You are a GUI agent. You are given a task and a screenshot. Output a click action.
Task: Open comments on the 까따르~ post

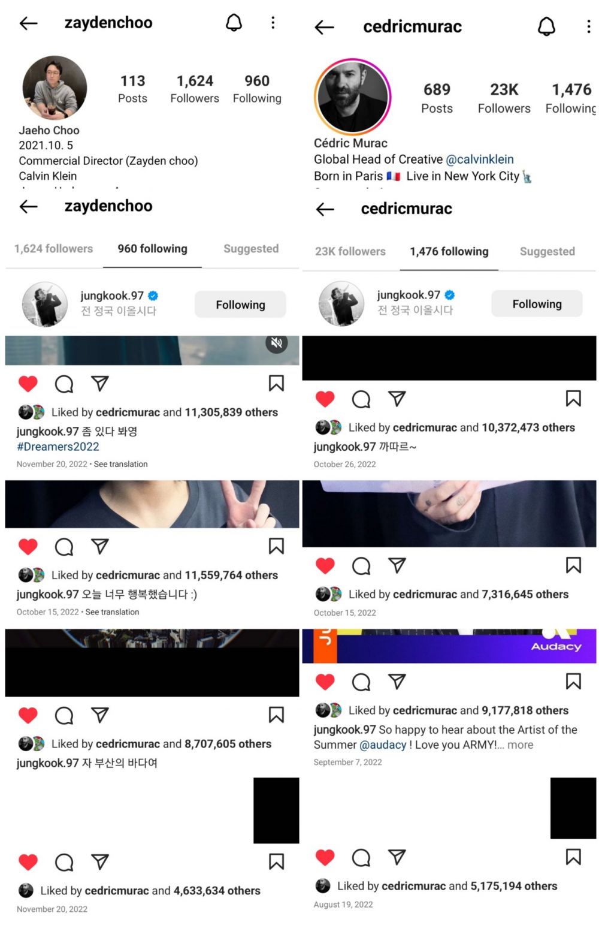coord(361,399)
